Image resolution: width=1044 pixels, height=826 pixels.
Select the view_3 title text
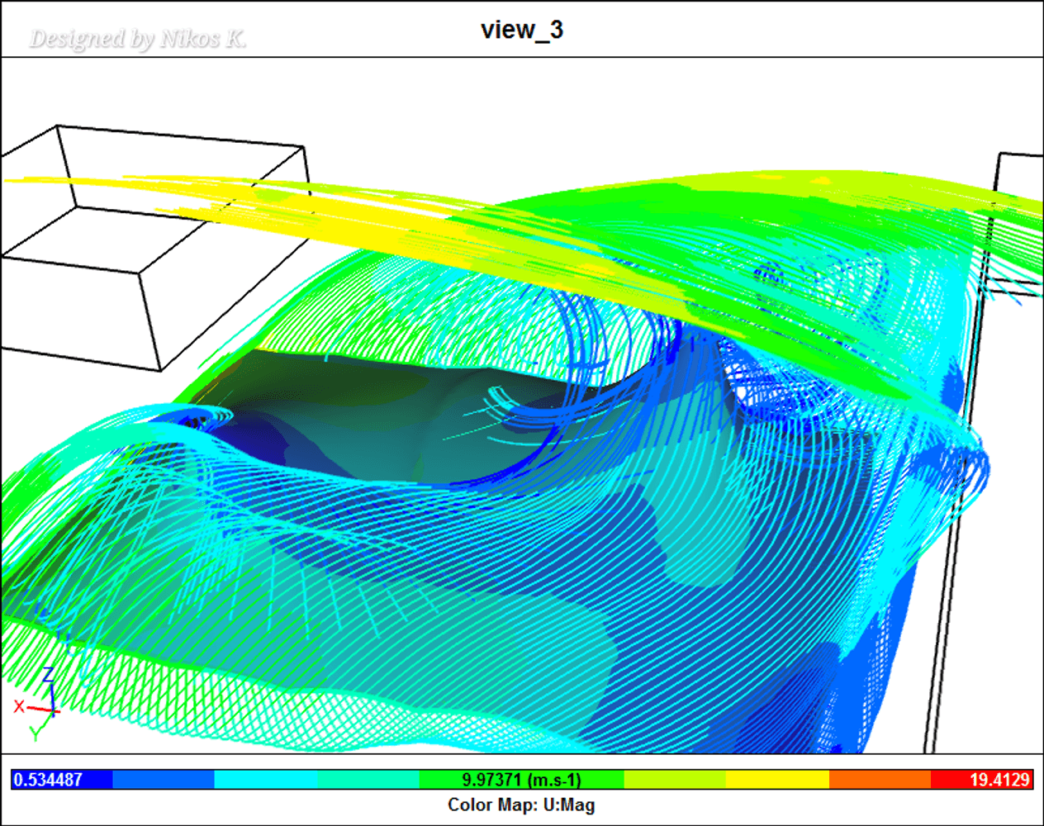[x=521, y=30]
